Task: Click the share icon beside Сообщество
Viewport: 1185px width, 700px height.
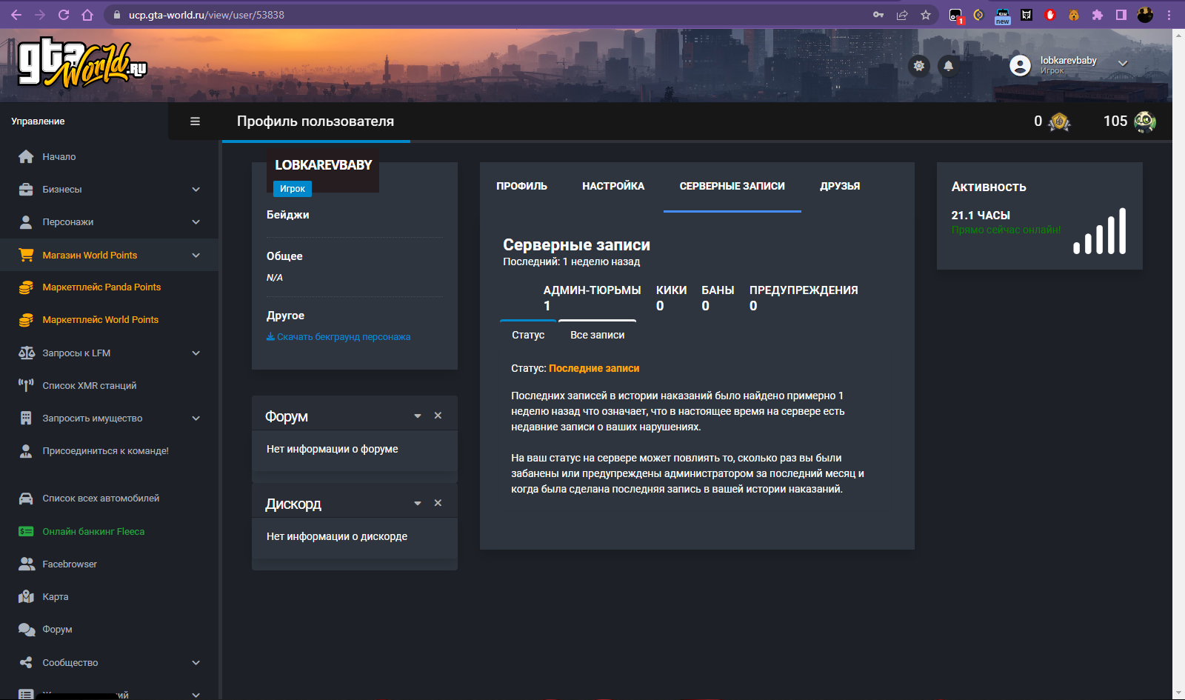Action: click(x=26, y=663)
